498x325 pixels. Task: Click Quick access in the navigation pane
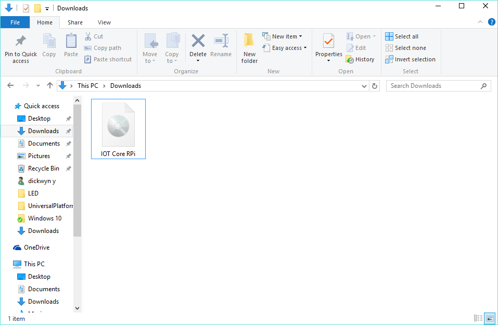42,106
